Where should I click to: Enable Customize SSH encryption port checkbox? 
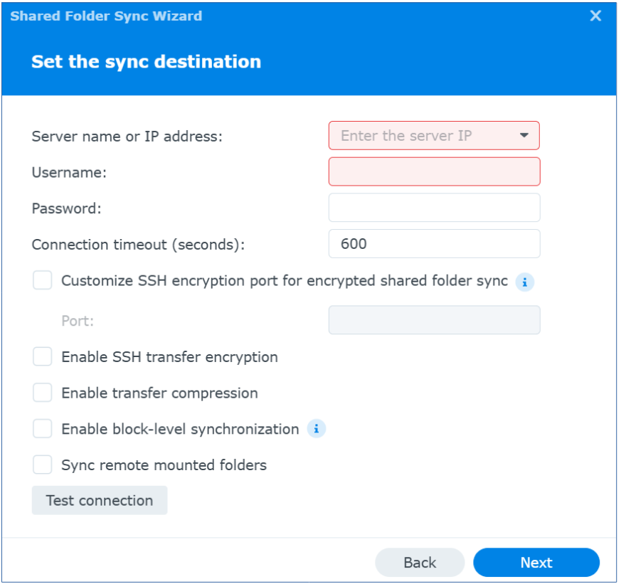point(43,281)
